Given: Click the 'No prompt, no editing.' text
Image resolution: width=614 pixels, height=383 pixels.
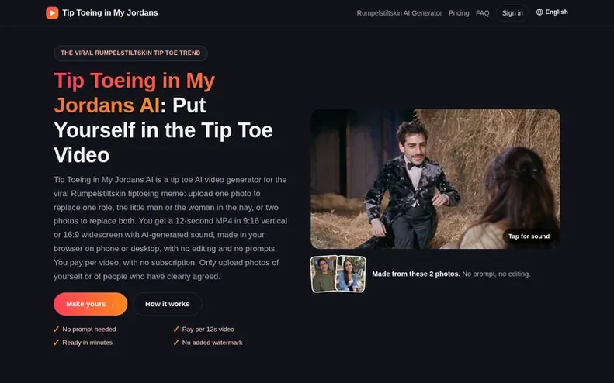Looking at the screenshot, I should coord(496,274).
